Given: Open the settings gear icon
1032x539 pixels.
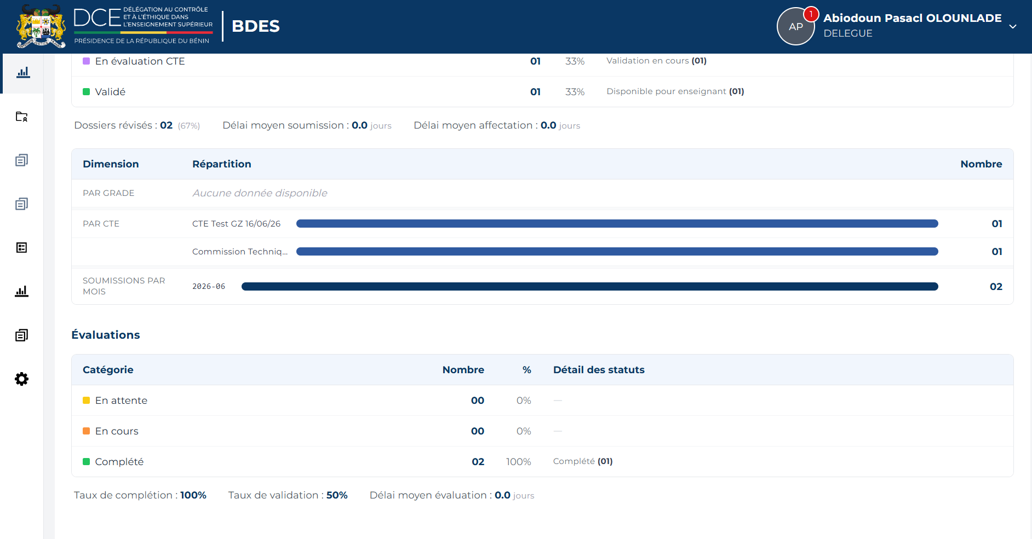Looking at the screenshot, I should point(22,379).
